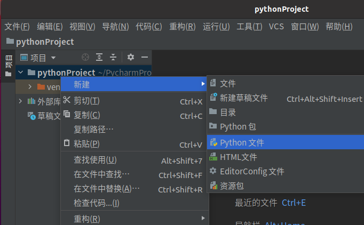Click the Ctrl+E shortcut hint for 最近的文件

click(294, 203)
